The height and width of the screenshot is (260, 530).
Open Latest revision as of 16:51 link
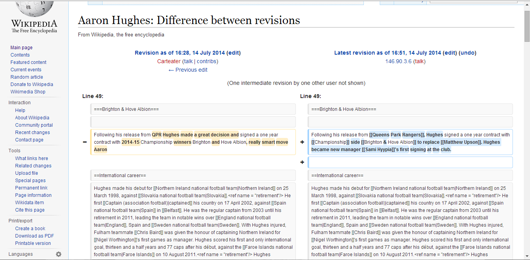(388, 53)
